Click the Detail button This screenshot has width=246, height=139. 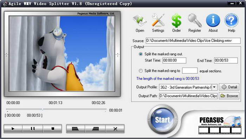(229, 87)
